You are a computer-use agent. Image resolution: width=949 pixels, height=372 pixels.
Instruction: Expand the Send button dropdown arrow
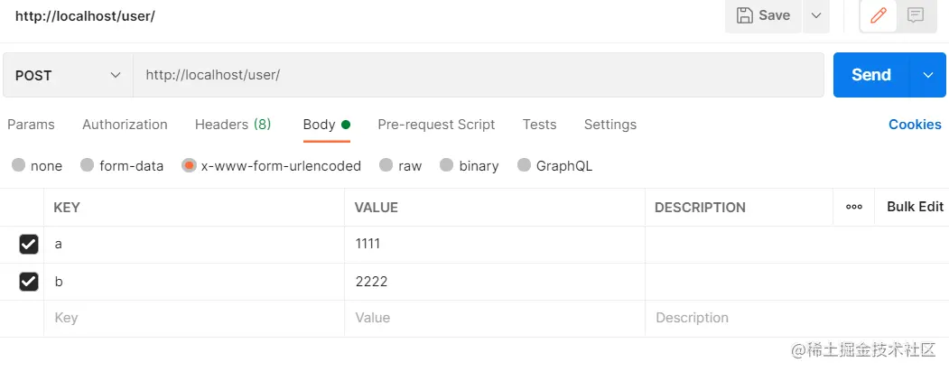coord(927,75)
